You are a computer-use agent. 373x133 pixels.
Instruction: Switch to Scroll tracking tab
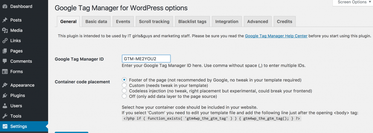click(x=154, y=21)
